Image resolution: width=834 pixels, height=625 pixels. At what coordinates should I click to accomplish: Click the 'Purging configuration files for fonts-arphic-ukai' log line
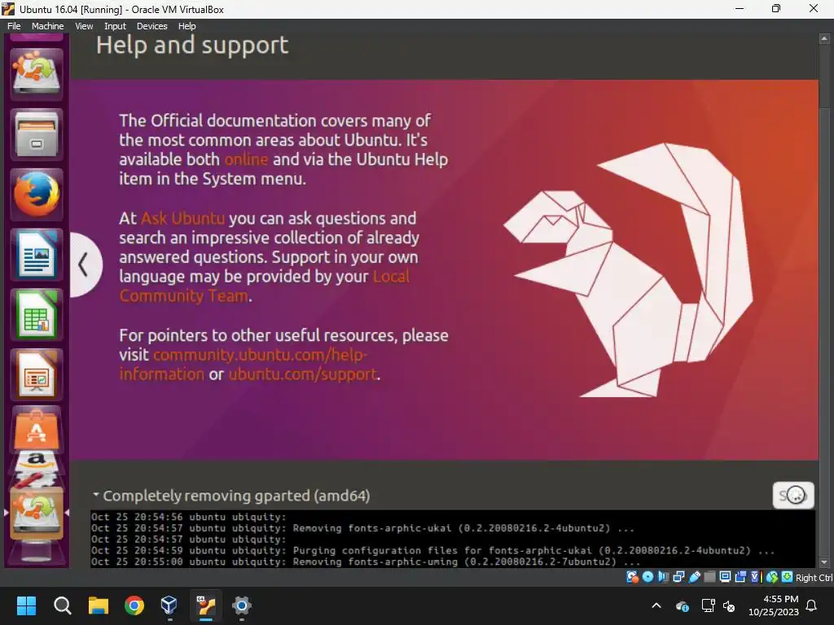(432, 551)
